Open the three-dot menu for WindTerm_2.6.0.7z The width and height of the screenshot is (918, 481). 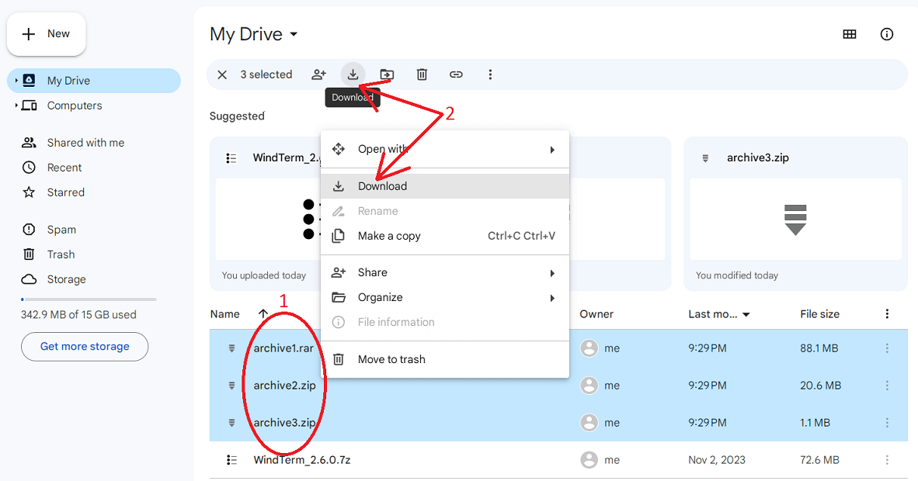pos(887,459)
